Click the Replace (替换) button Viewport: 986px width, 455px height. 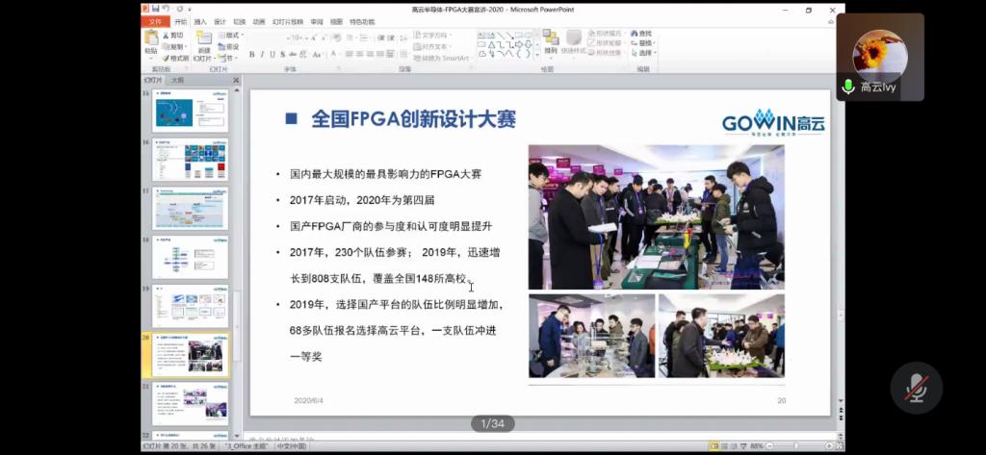click(x=642, y=43)
